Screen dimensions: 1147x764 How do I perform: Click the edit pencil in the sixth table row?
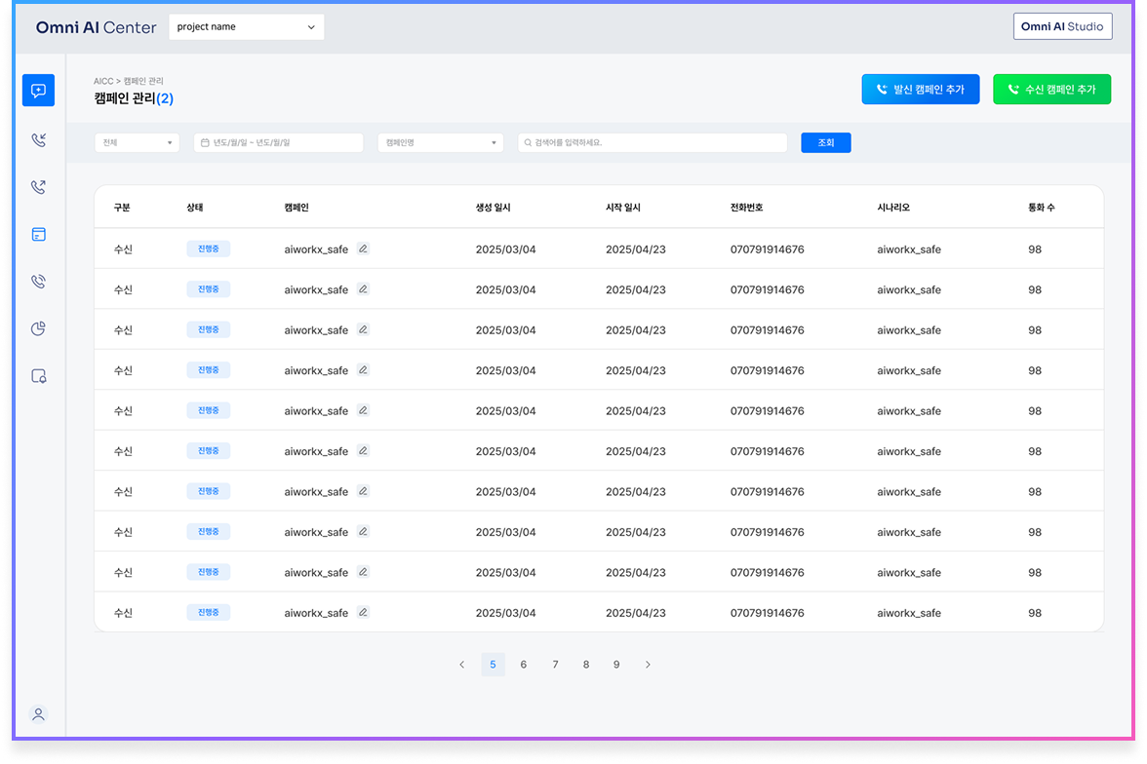[363, 450]
